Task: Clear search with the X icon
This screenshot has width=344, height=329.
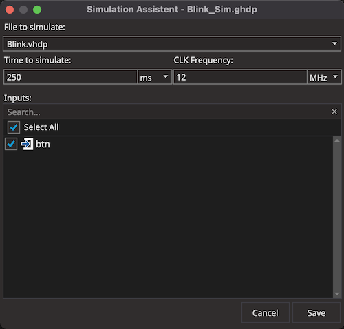Action: pyautogui.click(x=334, y=112)
